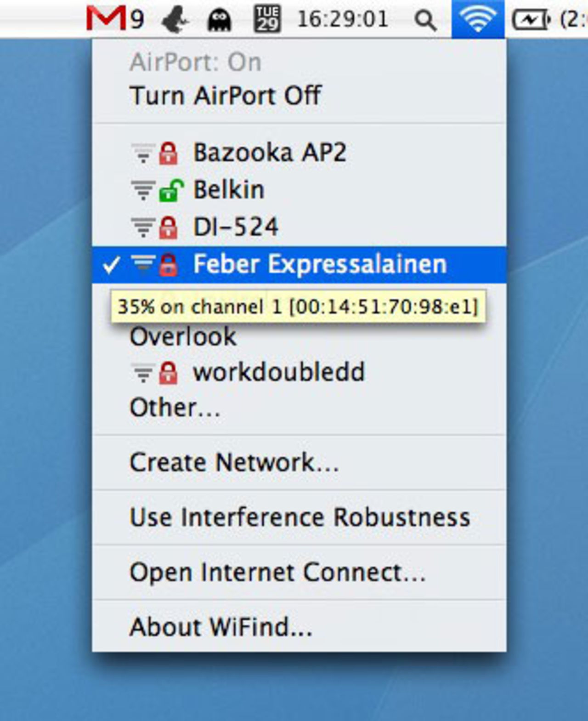Image resolution: width=588 pixels, height=721 pixels.
Task: Click the WiFi signal menu bar icon
Action: 478,19
